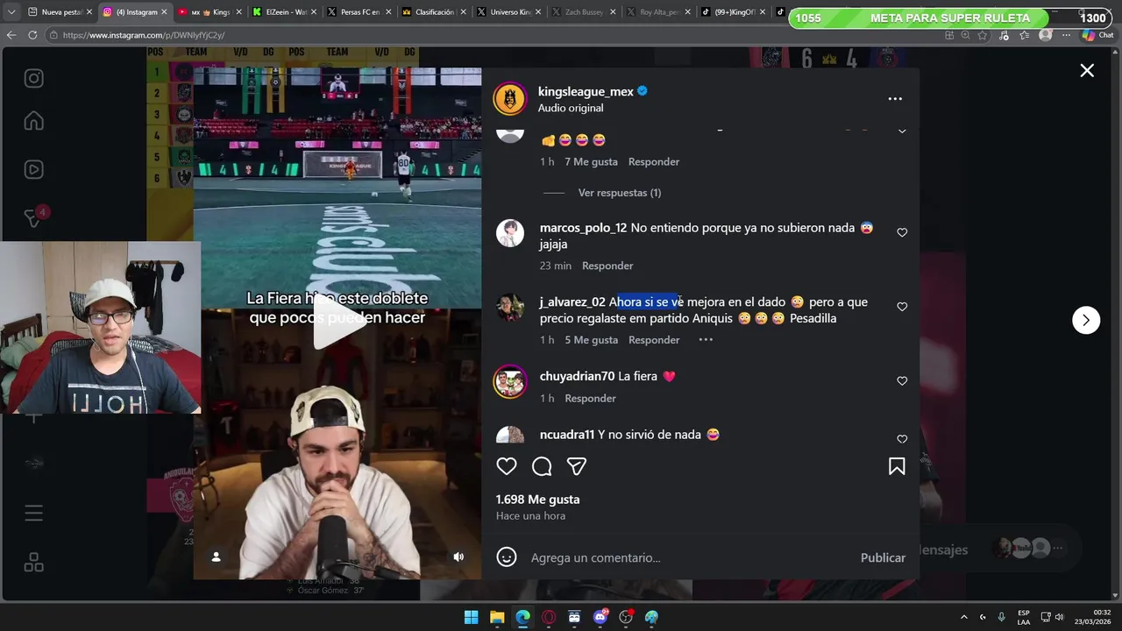Image resolution: width=1122 pixels, height=631 pixels.
Task: Reply to j_alvarez_02's comment
Action: point(654,340)
